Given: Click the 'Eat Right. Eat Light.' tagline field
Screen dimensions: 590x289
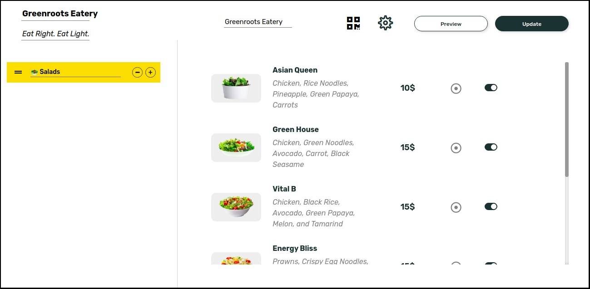Looking at the screenshot, I should point(55,34).
